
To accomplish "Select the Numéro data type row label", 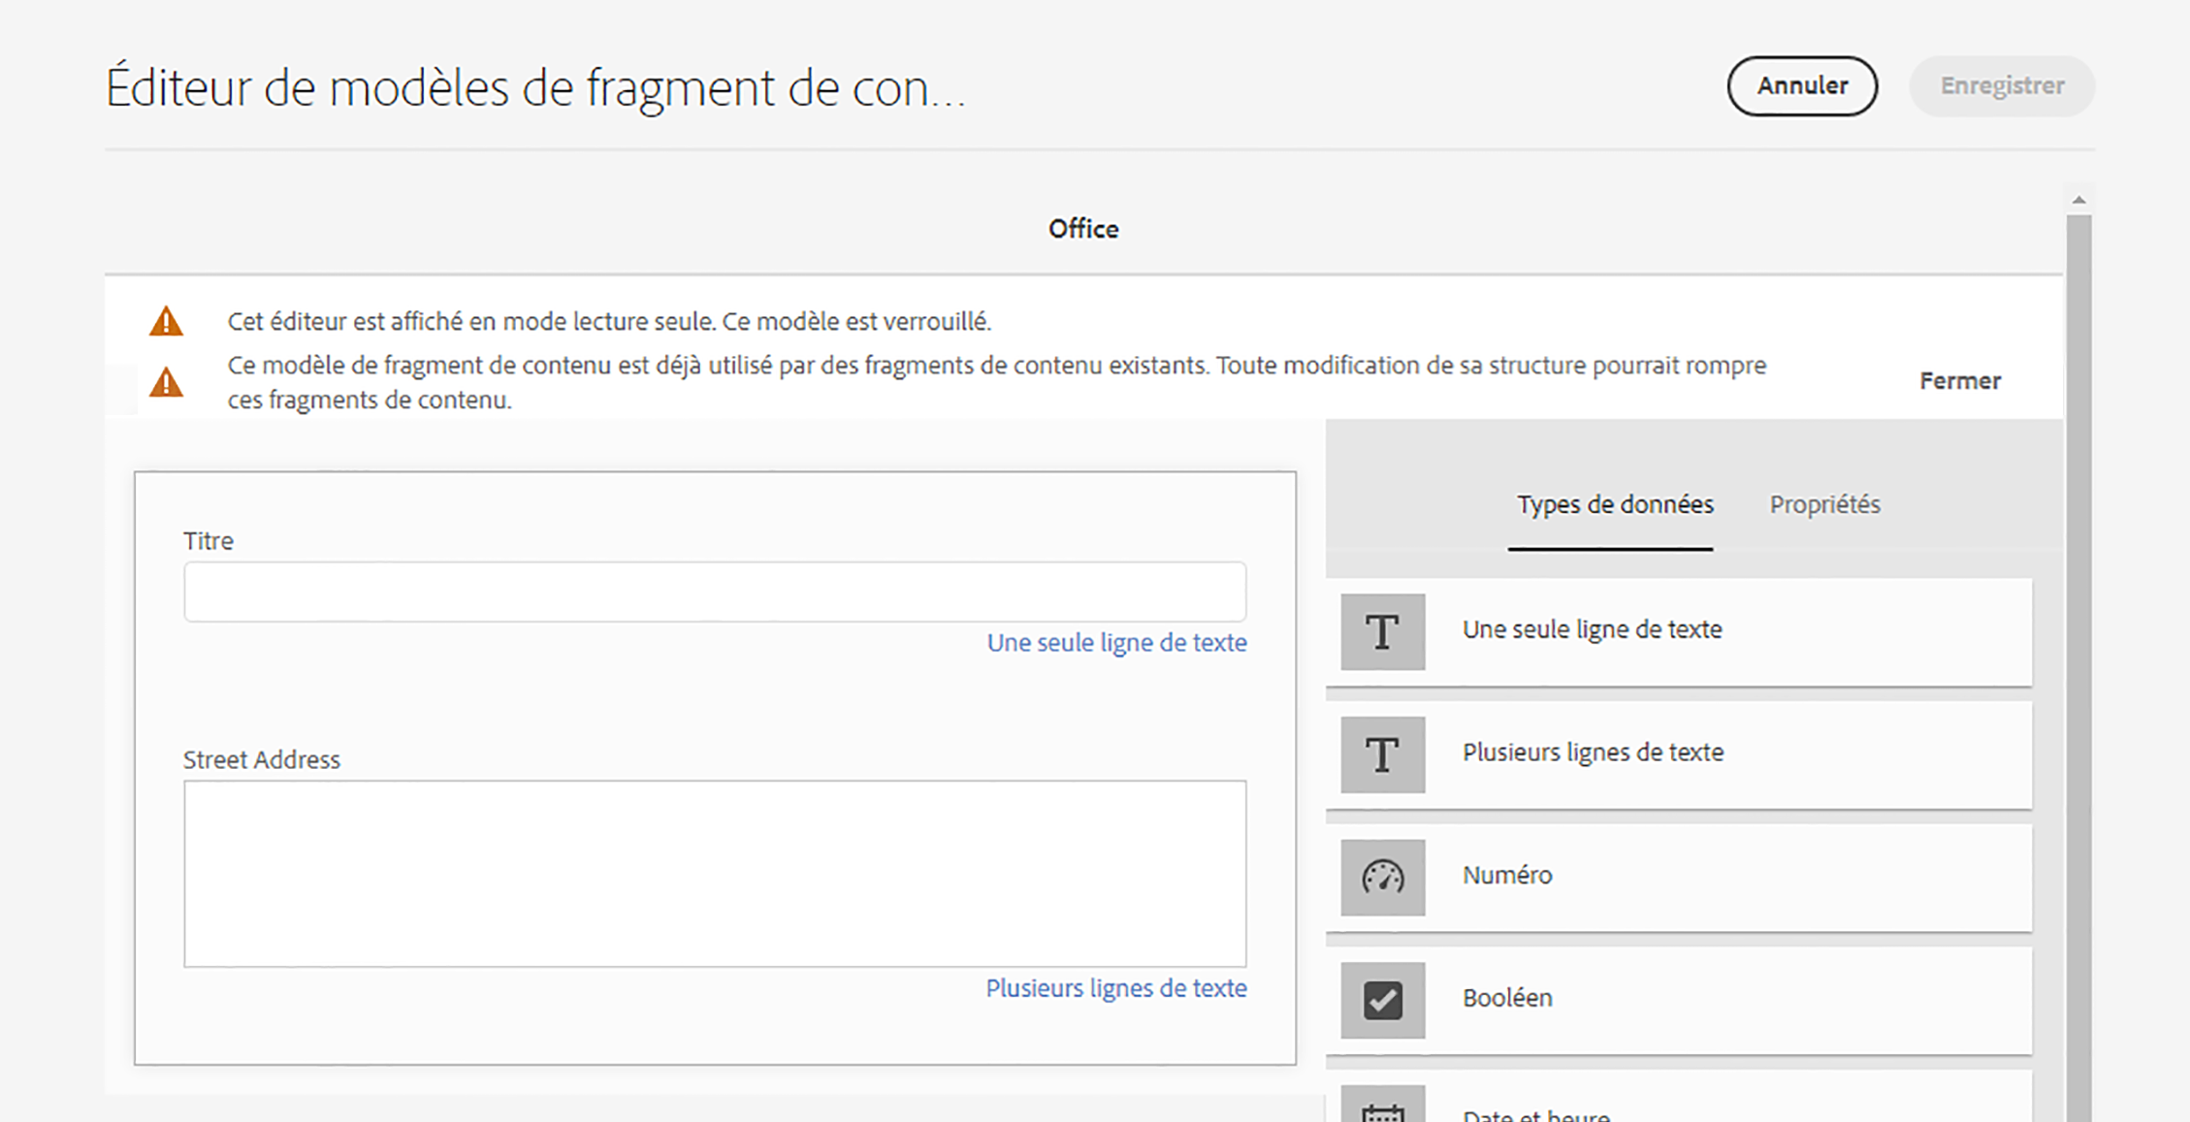I will (1507, 876).
